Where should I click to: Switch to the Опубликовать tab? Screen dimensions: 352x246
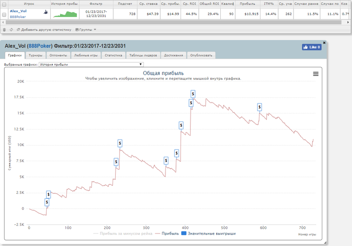point(201,55)
